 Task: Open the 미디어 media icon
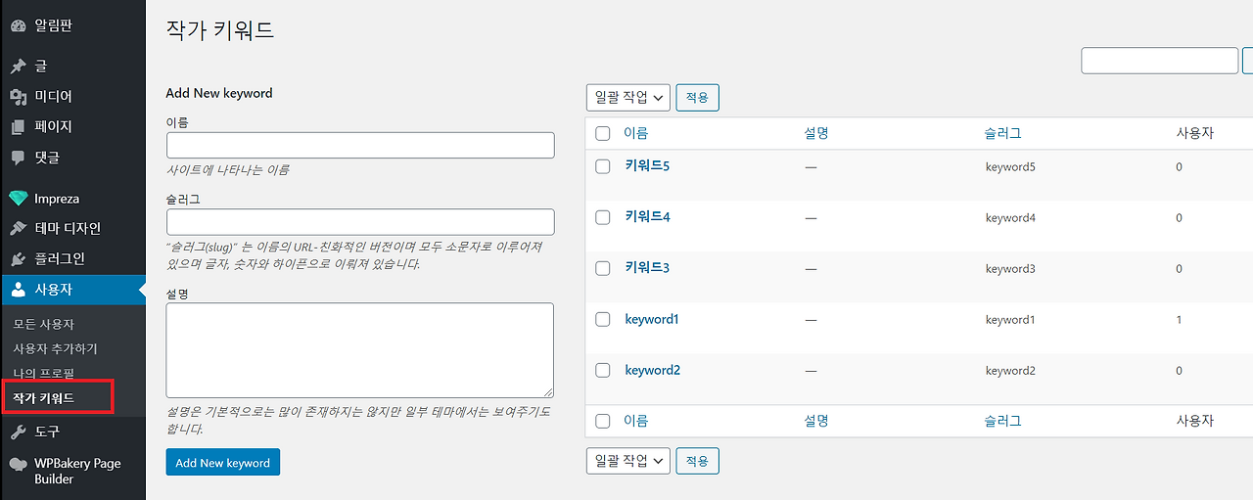pyautogui.click(x=18, y=96)
